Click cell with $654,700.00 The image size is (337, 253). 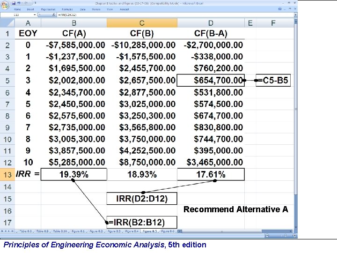coord(211,81)
